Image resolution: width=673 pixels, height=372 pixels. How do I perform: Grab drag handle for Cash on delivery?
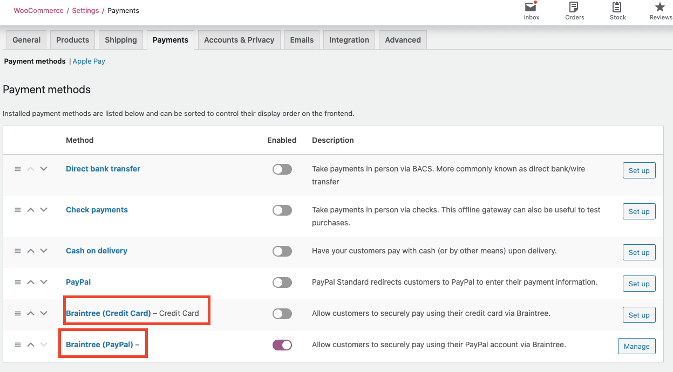tap(18, 251)
